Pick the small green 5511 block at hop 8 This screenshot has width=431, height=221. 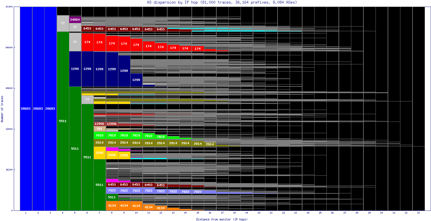click(112, 197)
